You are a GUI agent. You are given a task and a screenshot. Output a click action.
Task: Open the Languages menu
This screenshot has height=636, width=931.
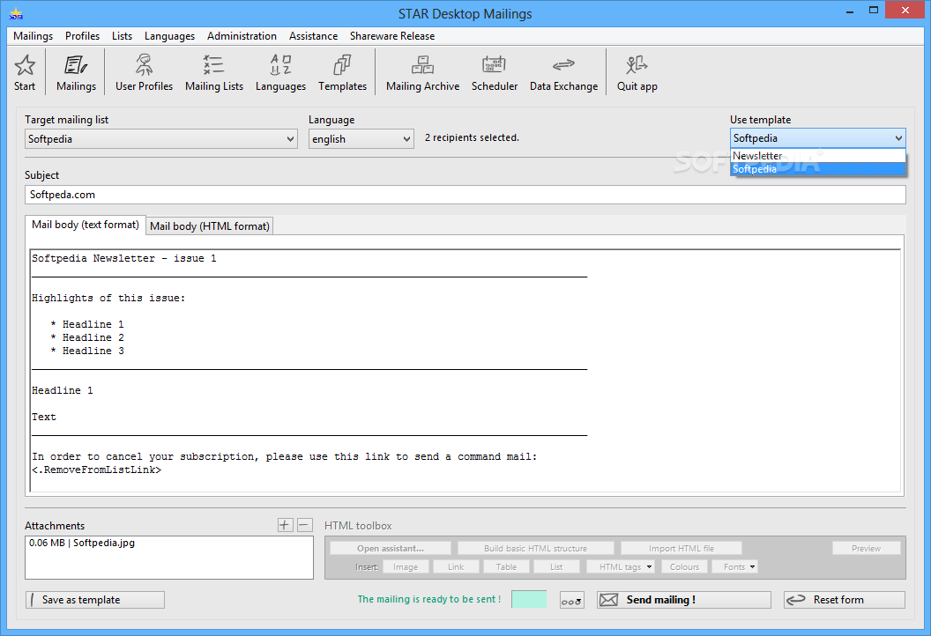click(170, 36)
